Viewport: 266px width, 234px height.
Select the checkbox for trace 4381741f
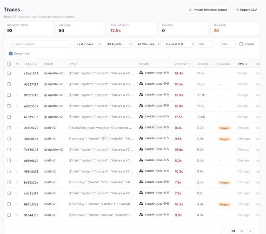click(9, 84)
